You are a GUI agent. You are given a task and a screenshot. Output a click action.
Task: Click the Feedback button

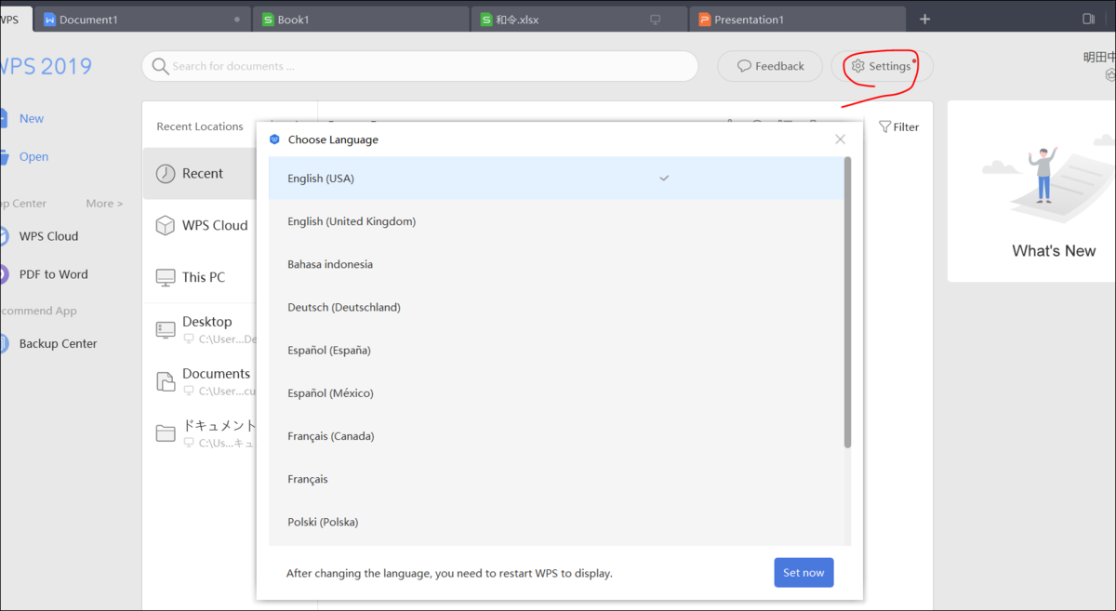770,66
